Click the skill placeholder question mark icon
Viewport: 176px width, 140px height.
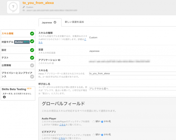click(x=13, y=7)
